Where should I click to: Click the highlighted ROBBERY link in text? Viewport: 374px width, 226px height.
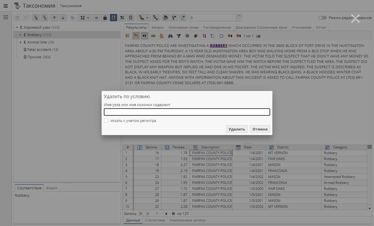[x=219, y=45]
